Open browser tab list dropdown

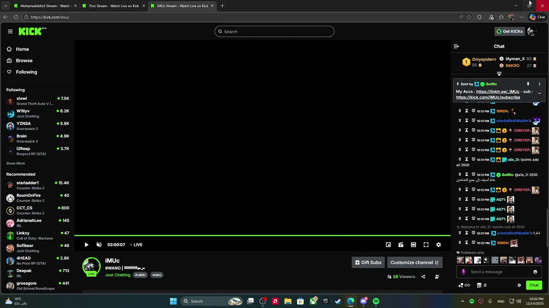coord(5,6)
